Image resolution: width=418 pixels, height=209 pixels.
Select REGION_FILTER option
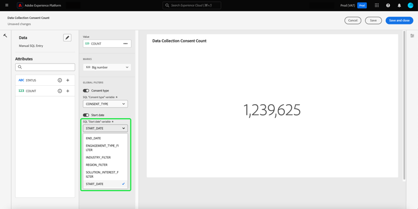(105, 165)
